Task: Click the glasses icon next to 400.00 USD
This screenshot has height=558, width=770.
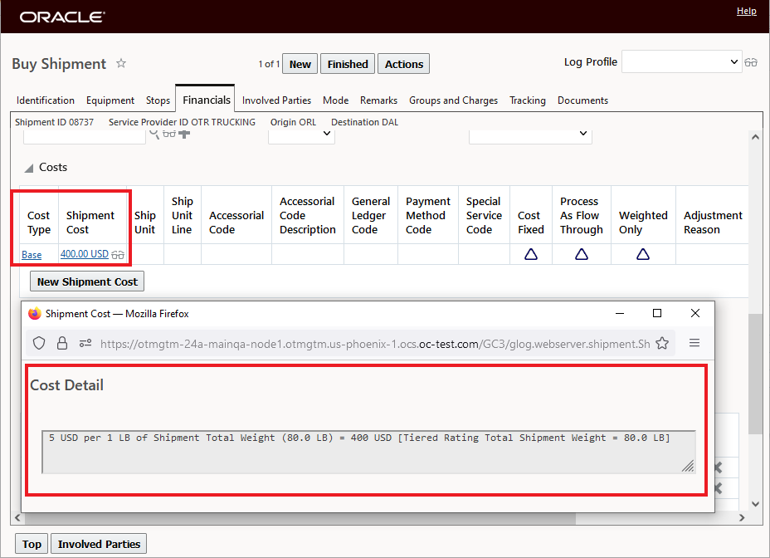Action: click(x=118, y=255)
